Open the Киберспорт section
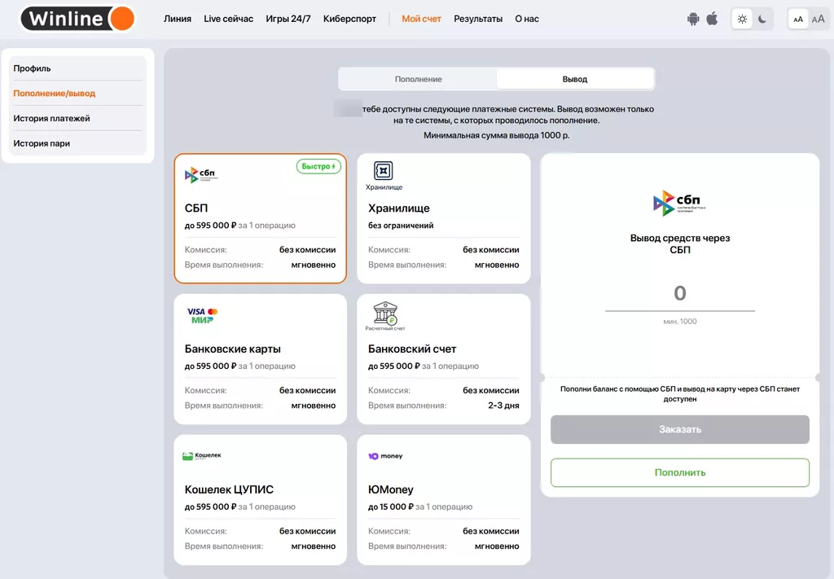 click(x=349, y=19)
